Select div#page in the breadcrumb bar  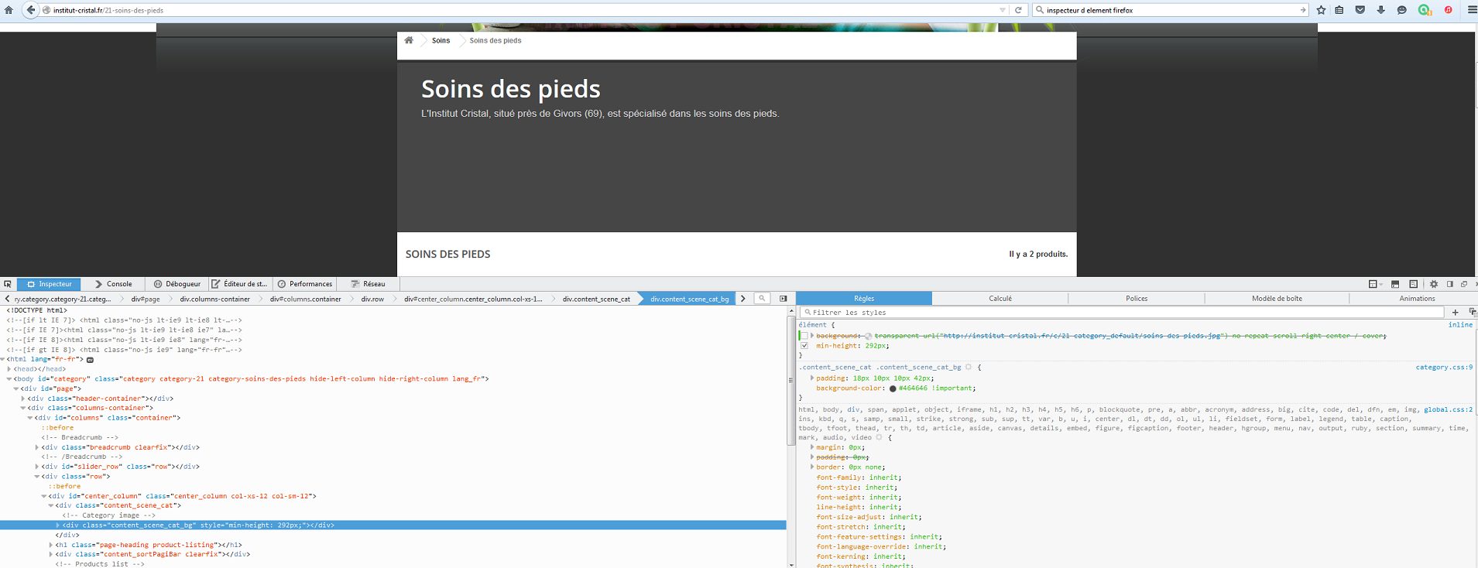pyautogui.click(x=146, y=299)
